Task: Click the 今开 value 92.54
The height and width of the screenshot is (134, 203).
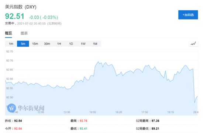Action: point(18,128)
